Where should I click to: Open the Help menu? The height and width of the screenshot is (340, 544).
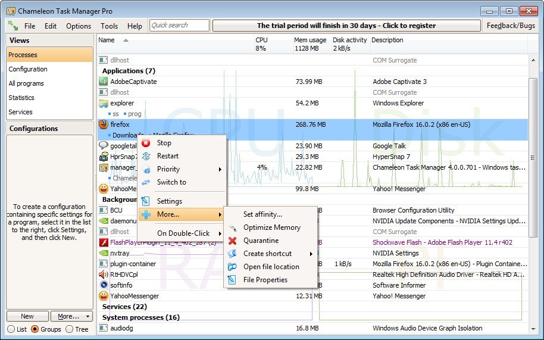click(135, 26)
